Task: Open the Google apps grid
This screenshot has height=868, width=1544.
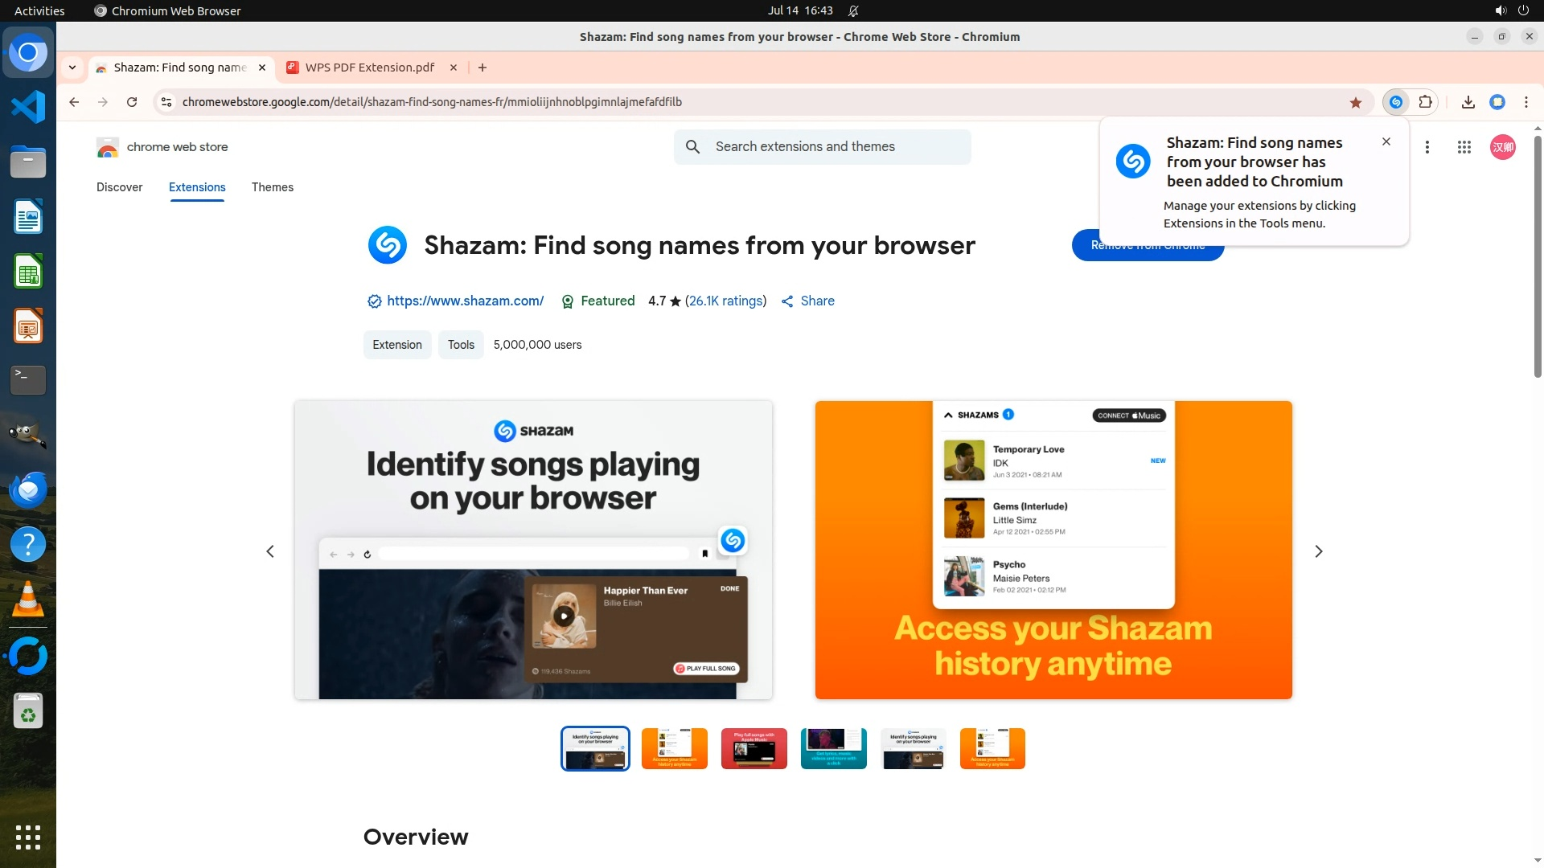Action: point(1464,147)
